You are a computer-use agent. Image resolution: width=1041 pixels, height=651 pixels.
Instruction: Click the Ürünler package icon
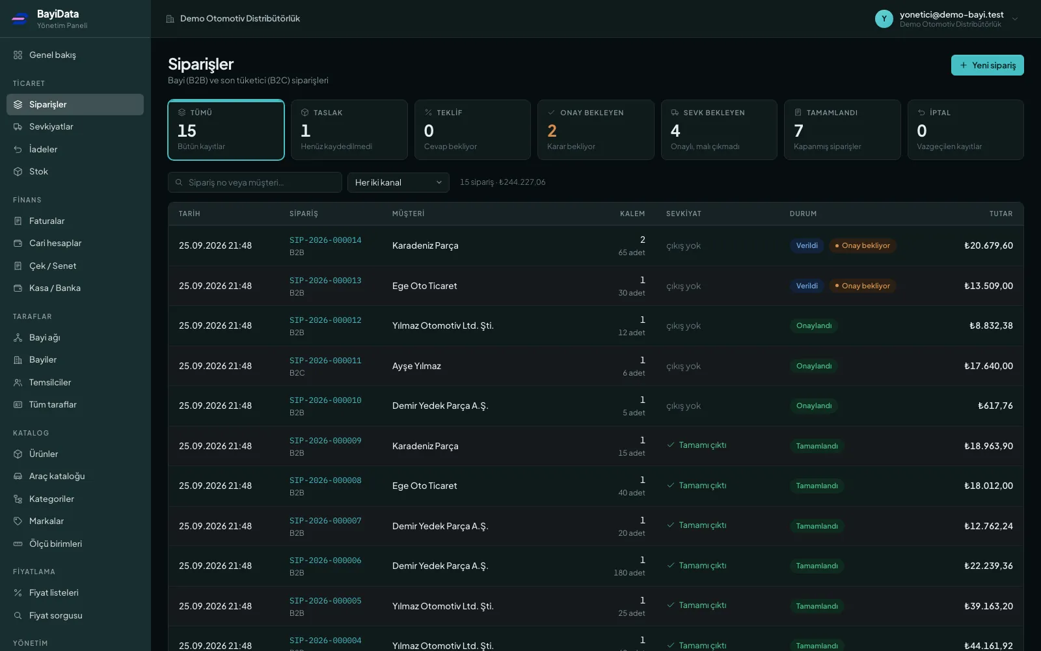click(x=18, y=454)
